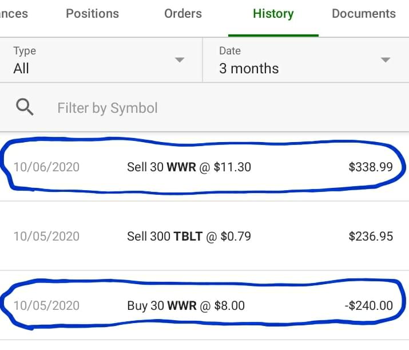Viewport: 409px width, 350px height.
Task: Click the -$240.00 amount
Action: point(369,305)
